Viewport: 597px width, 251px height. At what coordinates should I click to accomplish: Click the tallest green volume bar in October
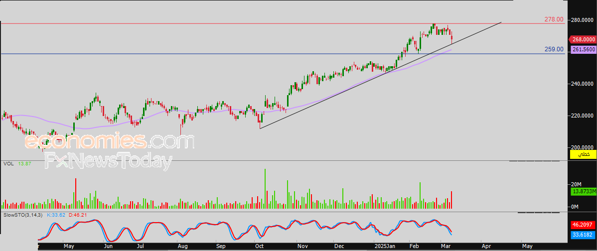(265, 189)
